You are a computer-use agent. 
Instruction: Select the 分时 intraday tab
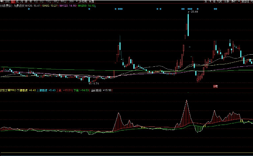coord(7,2)
